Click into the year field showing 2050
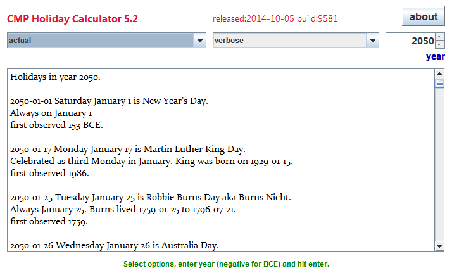Viewport: 452px width, 275px height. point(410,41)
